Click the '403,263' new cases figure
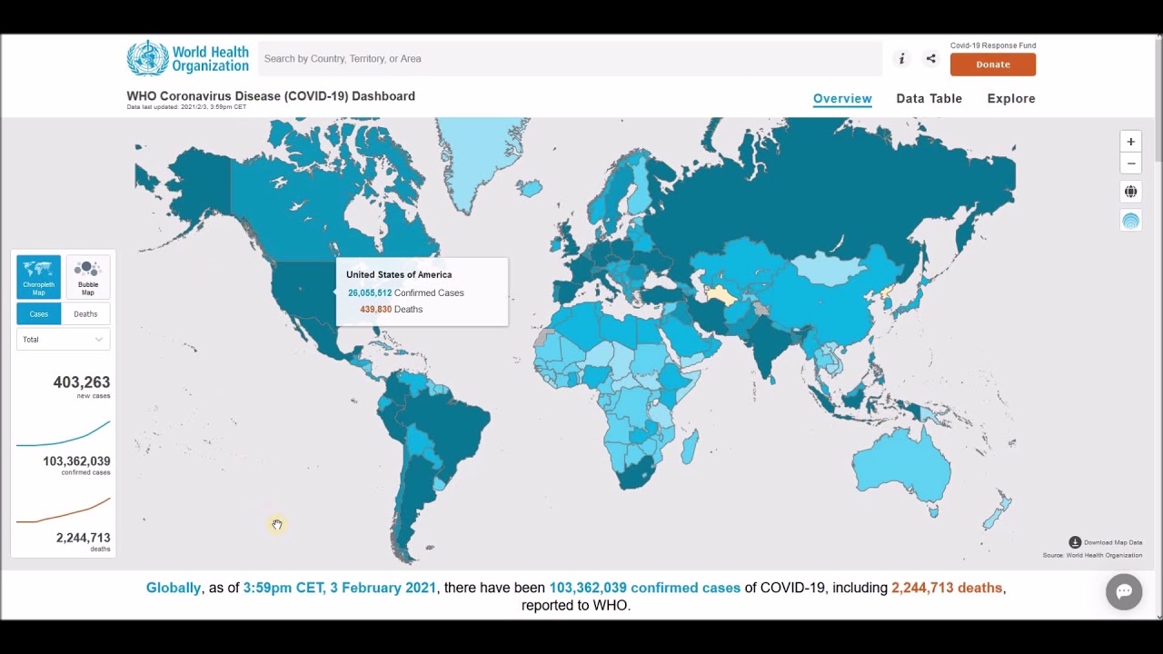This screenshot has width=1163, height=654. pyautogui.click(x=81, y=382)
